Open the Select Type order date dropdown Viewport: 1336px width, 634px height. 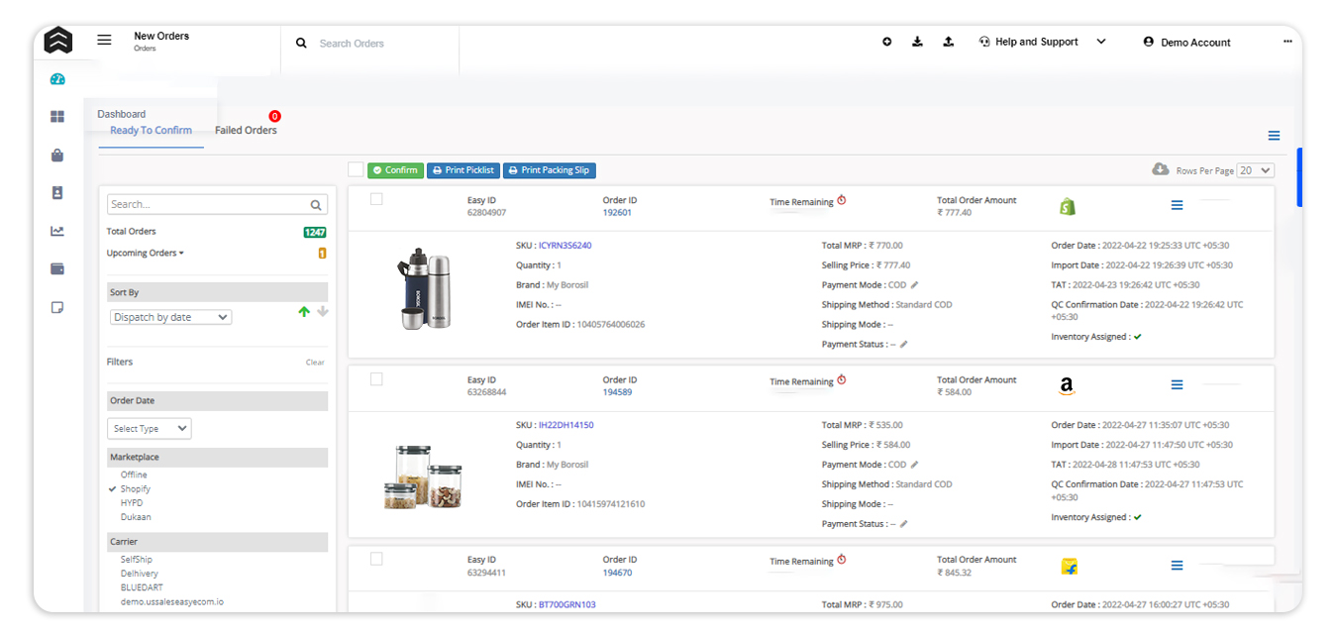(x=149, y=428)
